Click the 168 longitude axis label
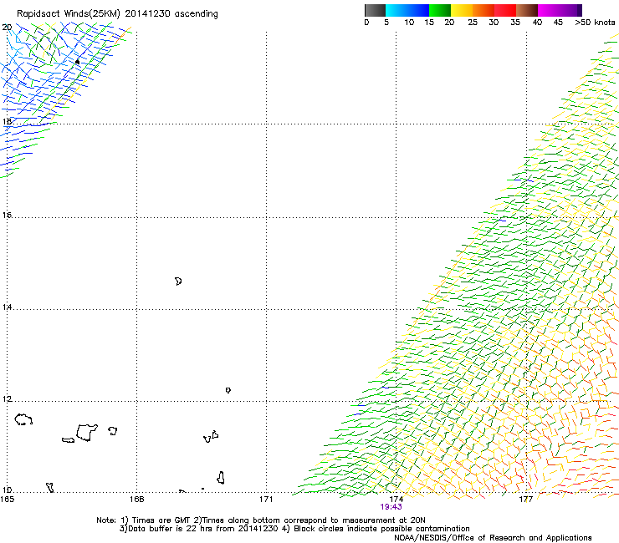Screen dimensions: 619x543 point(136,500)
